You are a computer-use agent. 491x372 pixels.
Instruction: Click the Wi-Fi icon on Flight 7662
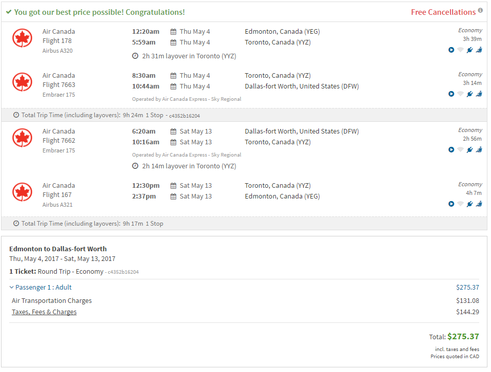coord(460,150)
